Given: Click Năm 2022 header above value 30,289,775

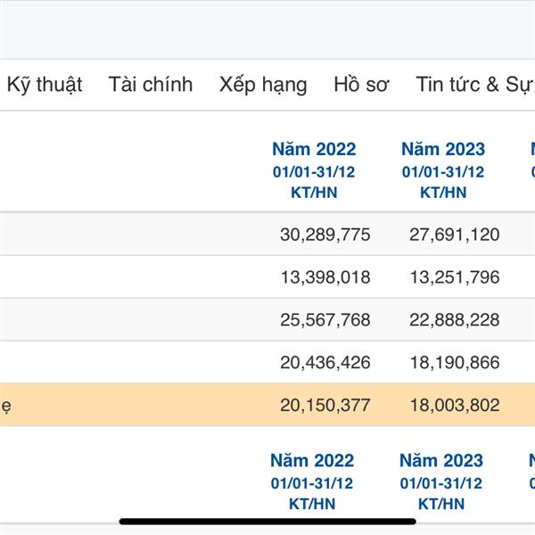Looking at the screenshot, I should tap(314, 150).
